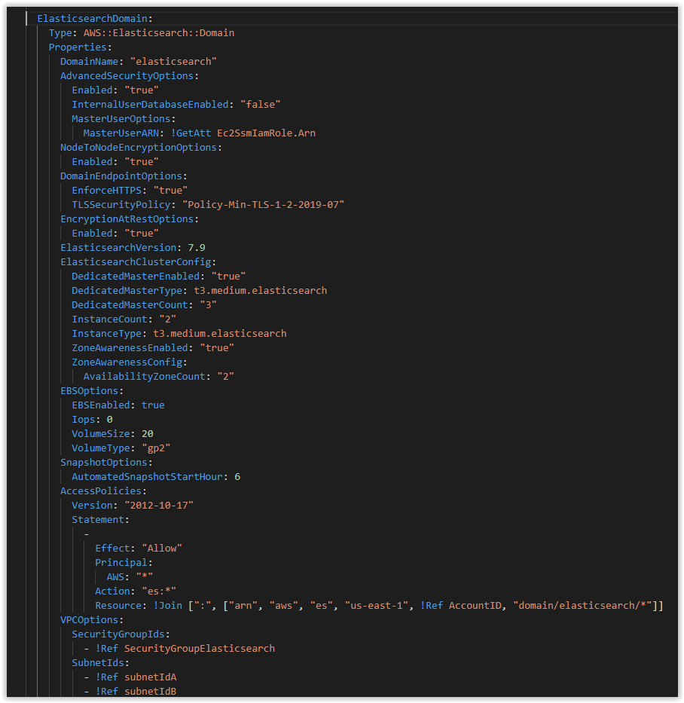Click the ElasticsearchDomain resource name
This screenshot has height=703, width=684.
(92, 18)
